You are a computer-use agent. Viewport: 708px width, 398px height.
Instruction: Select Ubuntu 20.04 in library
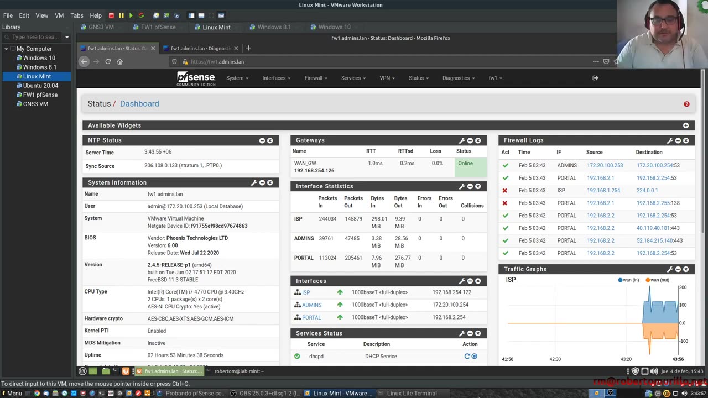point(40,86)
